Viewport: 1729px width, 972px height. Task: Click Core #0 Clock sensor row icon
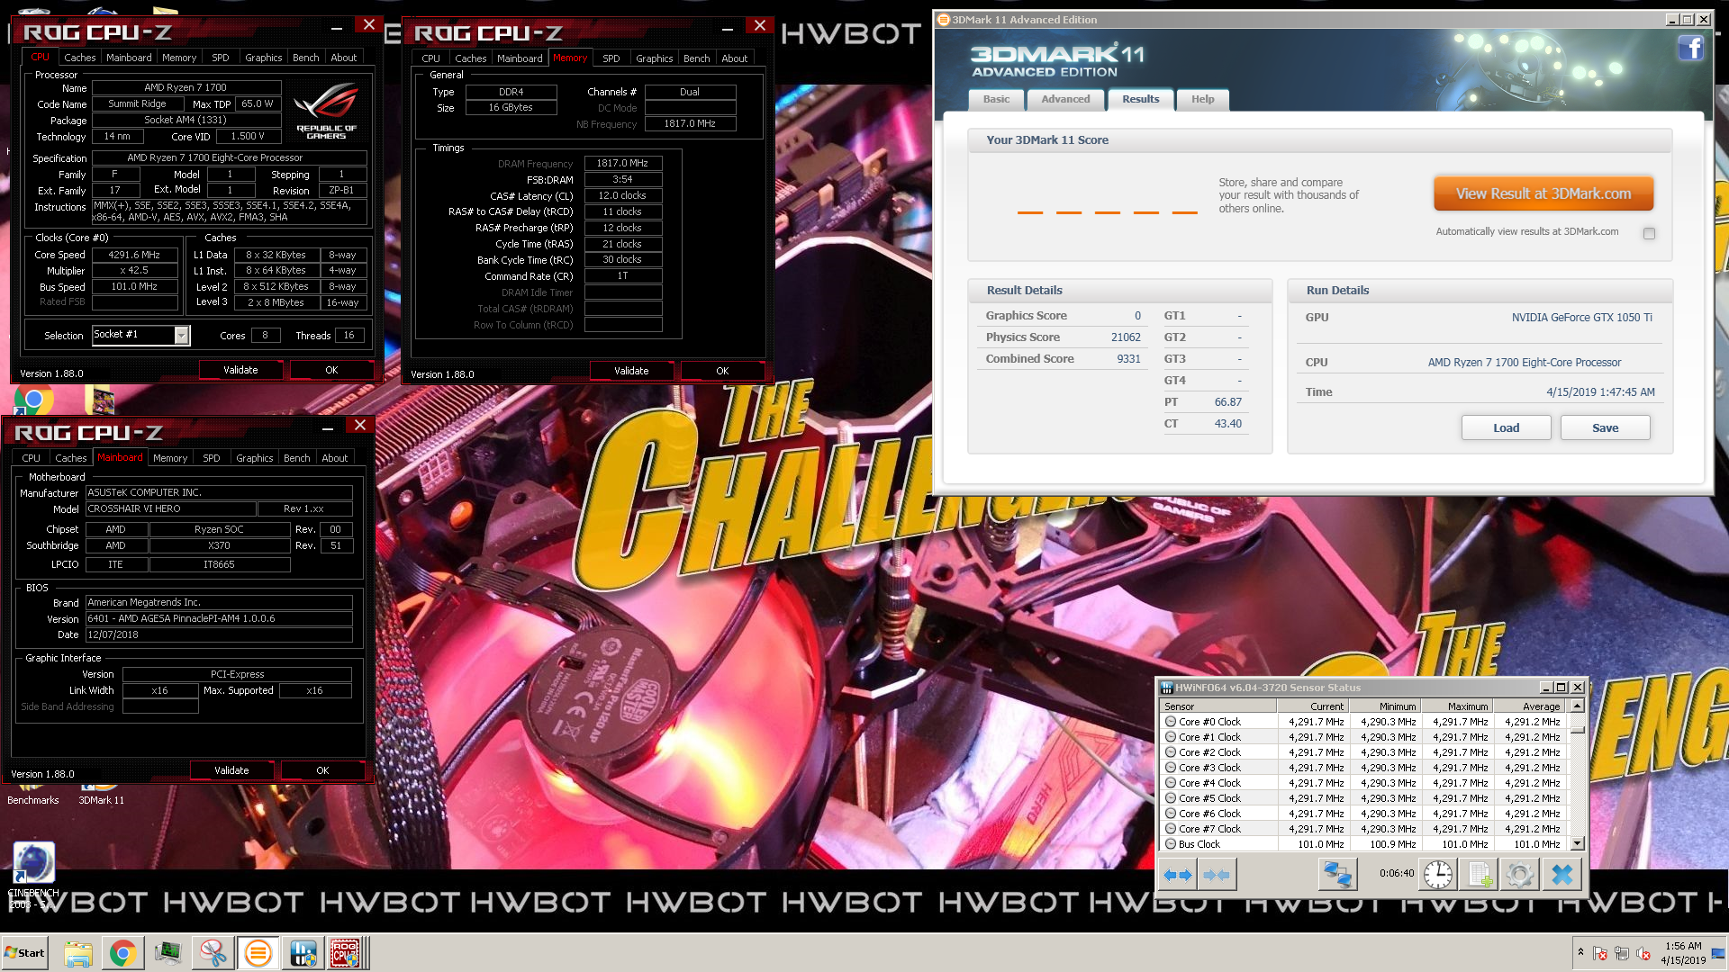tap(1171, 722)
